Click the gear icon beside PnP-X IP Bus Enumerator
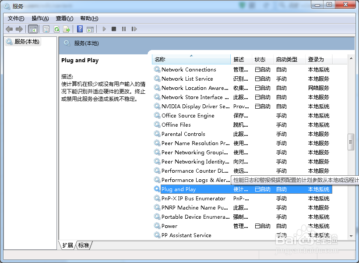The width and height of the screenshot is (359, 263). pos(157,198)
